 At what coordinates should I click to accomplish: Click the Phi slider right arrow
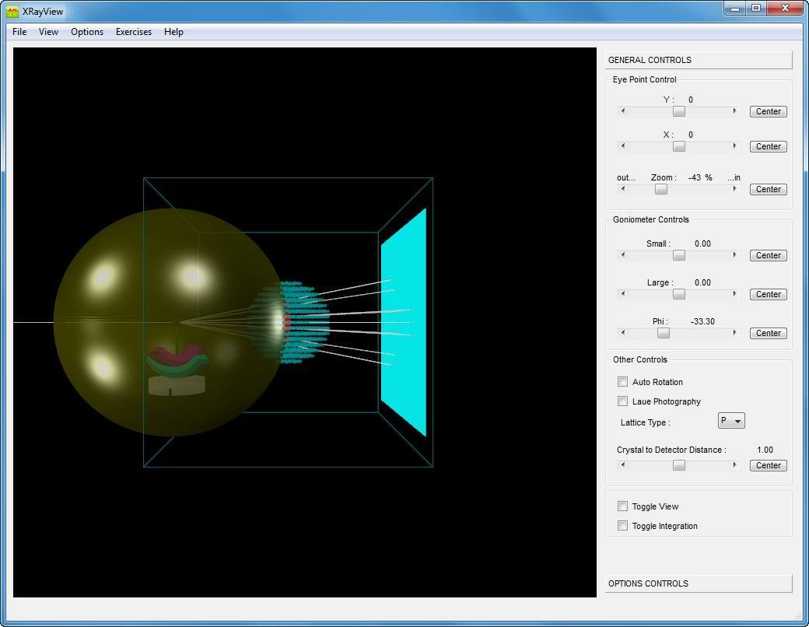point(734,333)
